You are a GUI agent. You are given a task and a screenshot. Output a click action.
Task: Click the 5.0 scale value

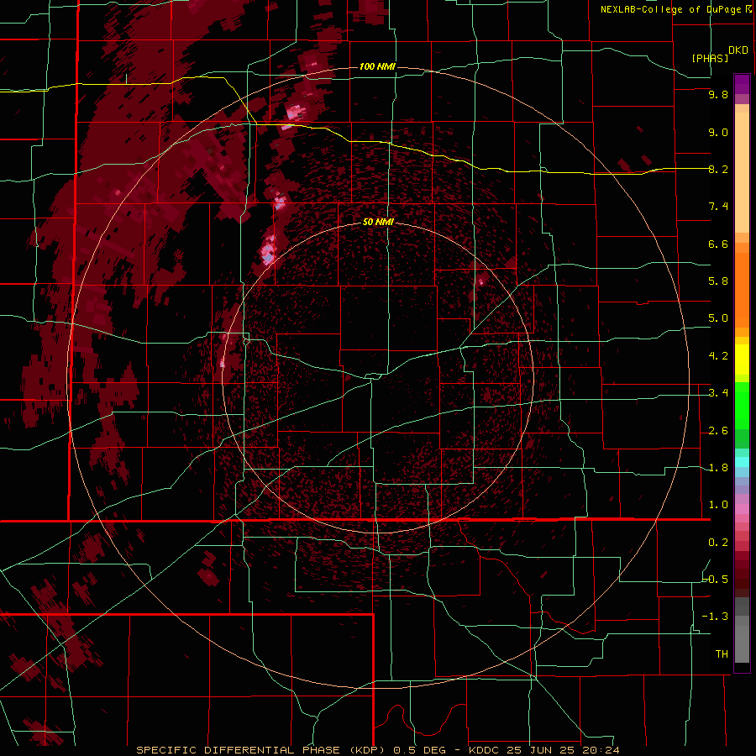tap(718, 318)
